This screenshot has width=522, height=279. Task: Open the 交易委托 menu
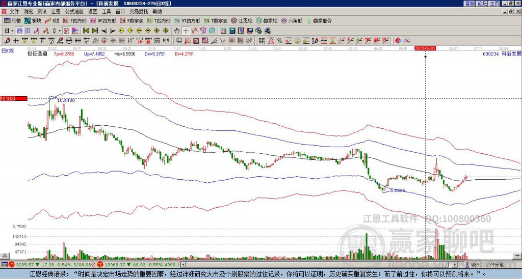139,12
